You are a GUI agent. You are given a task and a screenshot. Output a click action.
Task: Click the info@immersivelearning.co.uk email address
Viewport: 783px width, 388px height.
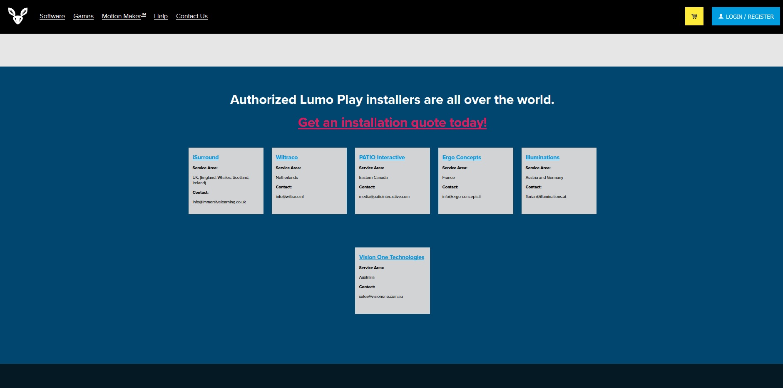(219, 202)
